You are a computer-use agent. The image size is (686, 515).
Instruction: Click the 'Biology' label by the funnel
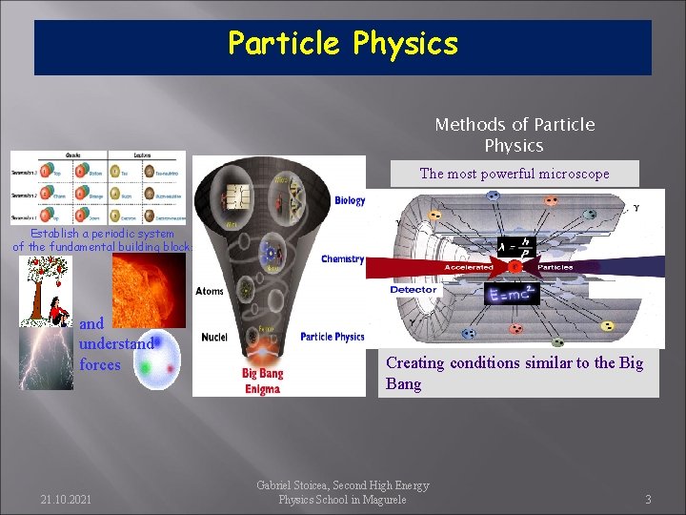pos(350,200)
